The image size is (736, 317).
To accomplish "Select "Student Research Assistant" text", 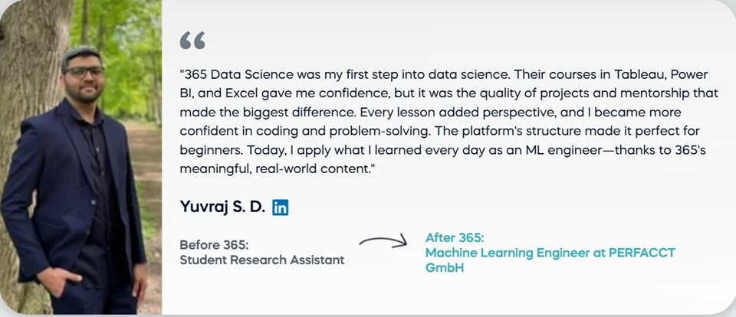I will coord(261,260).
